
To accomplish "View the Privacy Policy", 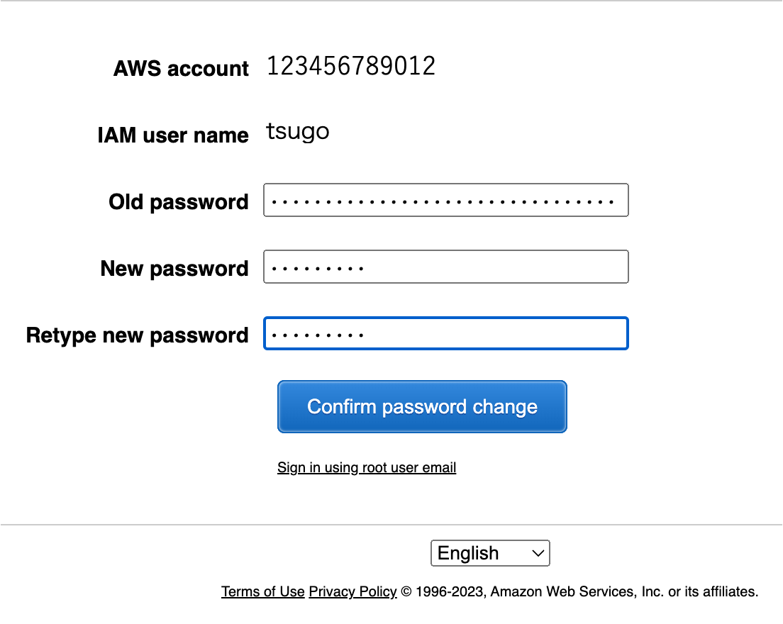I will click(352, 591).
